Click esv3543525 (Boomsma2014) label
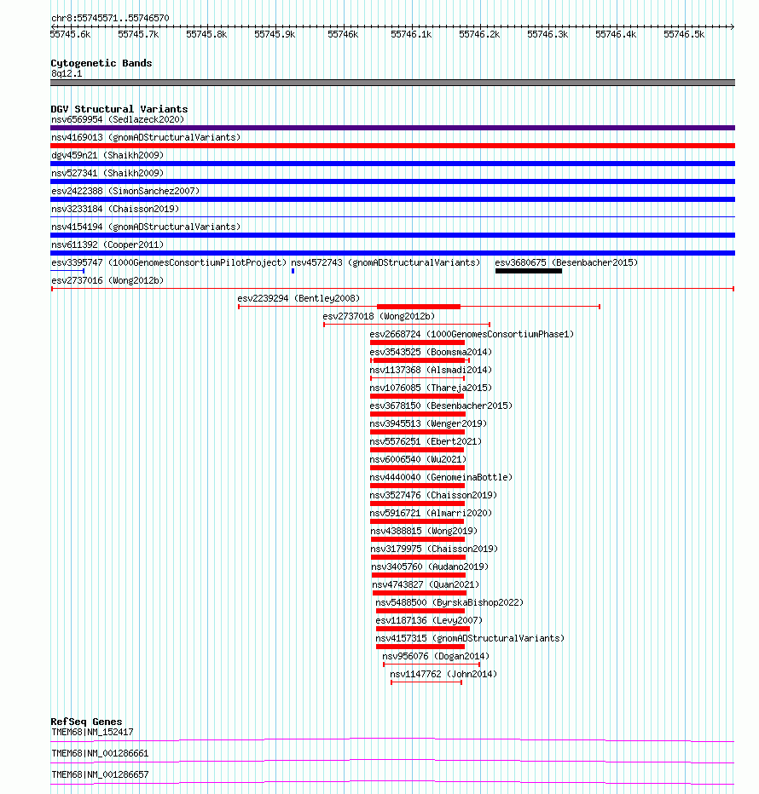759x794 pixels. coord(431,352)
